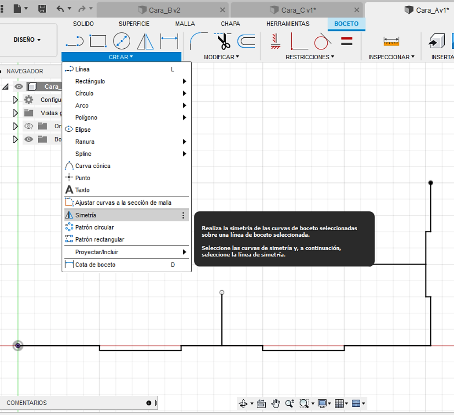Open the File document icon
Viewport: 454px width, 415px height.
coord(17,9)
